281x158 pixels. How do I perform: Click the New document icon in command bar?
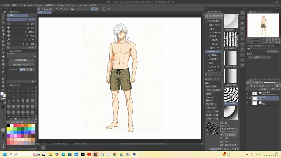[44, 9]
